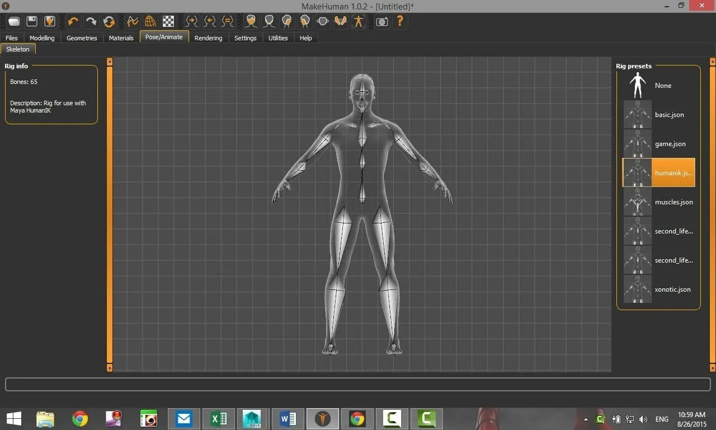Click the orange scrollbar at far right edge

(x=713, y=215)
